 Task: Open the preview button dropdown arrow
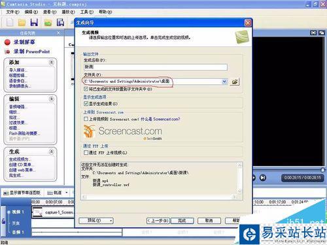click(x=111, y=221)
